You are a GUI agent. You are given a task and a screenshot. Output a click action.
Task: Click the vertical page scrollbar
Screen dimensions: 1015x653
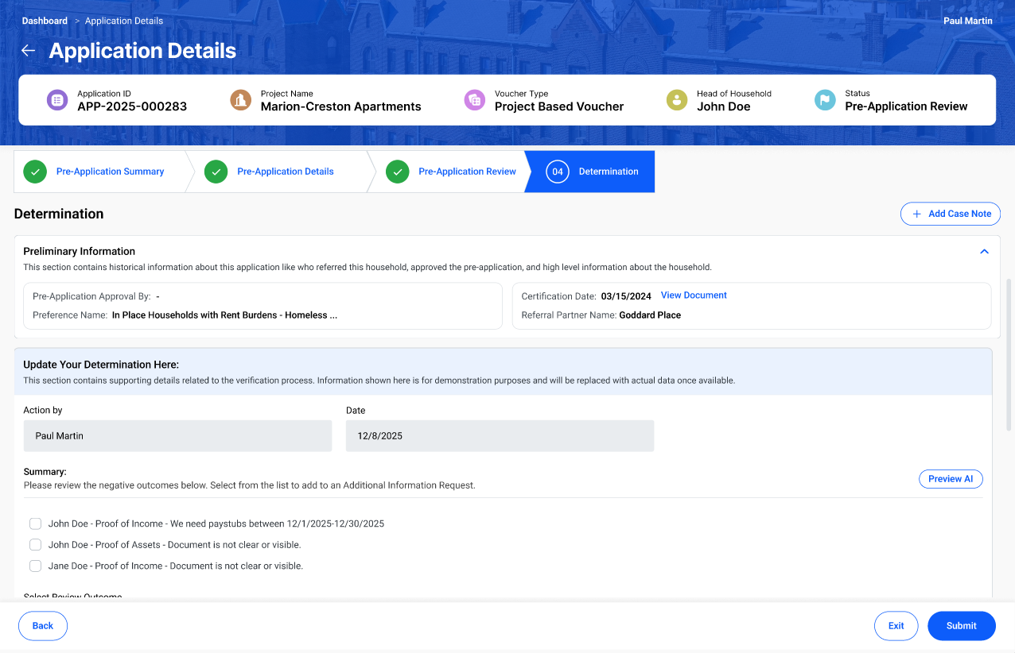coord(1009,357)
